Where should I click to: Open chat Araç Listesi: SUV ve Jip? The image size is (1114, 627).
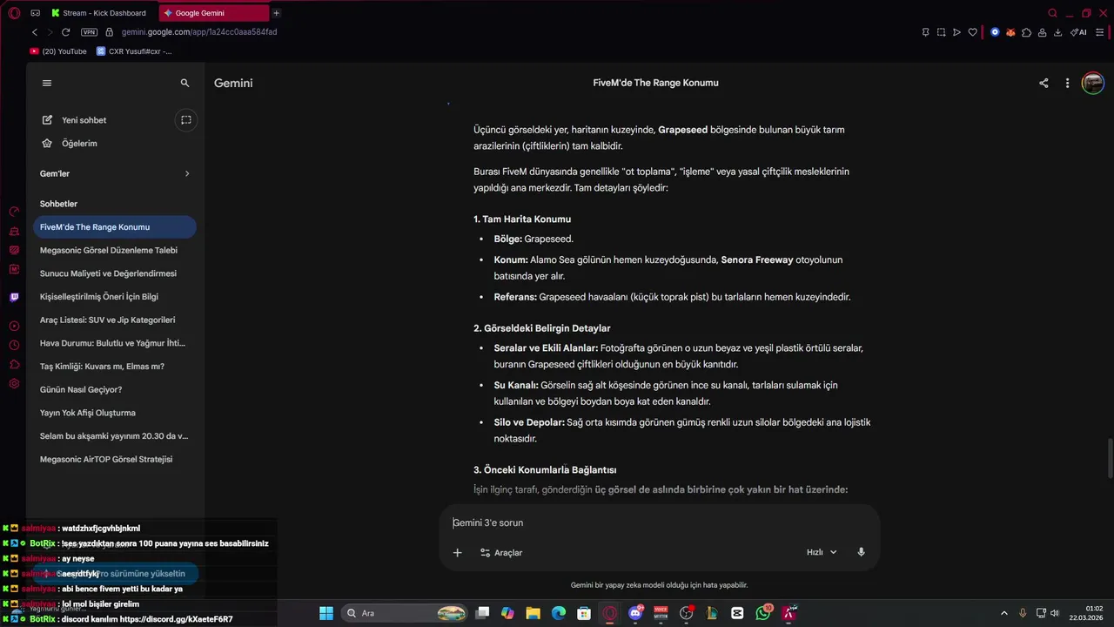coord(115,320)
